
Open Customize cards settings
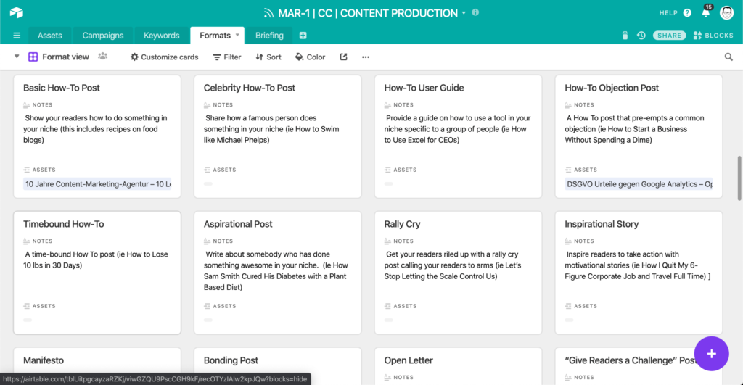(165, 57)
